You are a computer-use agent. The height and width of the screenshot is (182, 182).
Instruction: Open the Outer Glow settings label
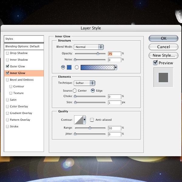point(17,66)
